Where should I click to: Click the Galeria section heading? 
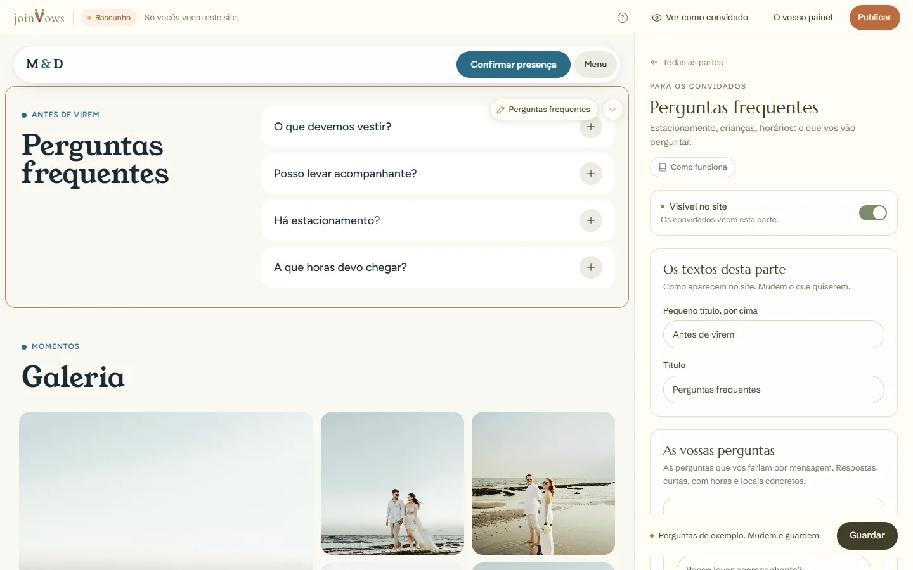coord(73,377)
